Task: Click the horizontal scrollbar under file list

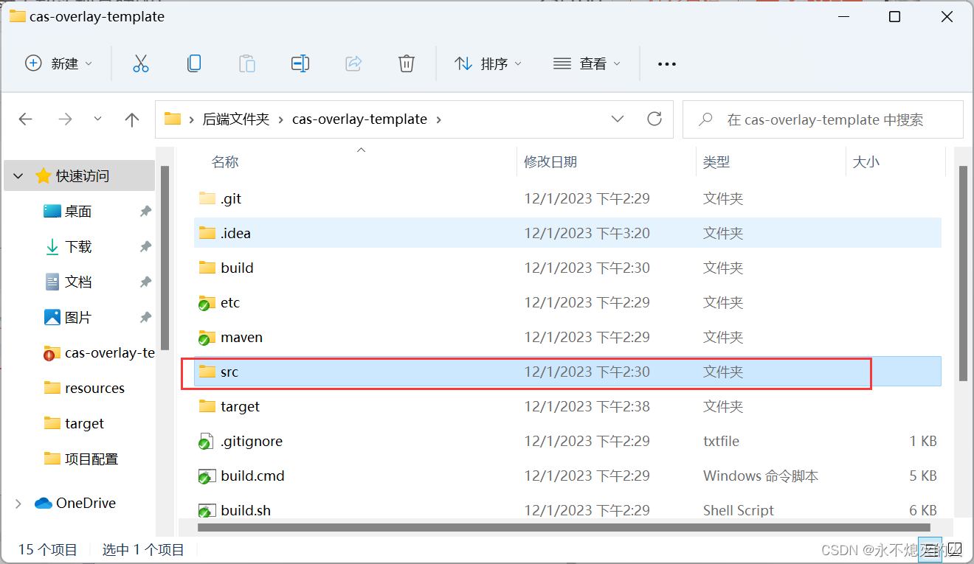Action: click(x=564, y=527)
